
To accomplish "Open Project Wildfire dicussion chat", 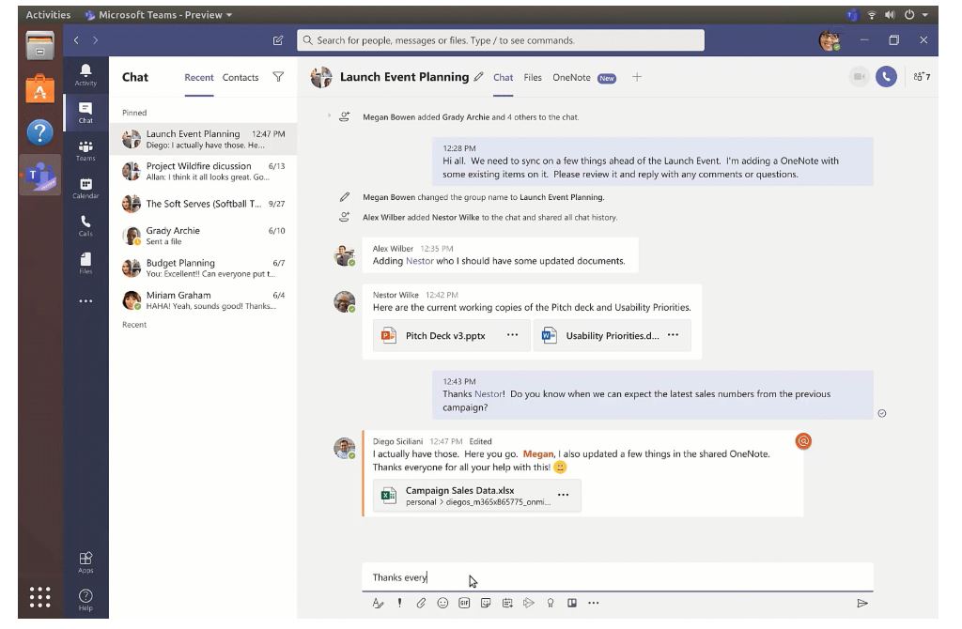I will click(203, 171).
